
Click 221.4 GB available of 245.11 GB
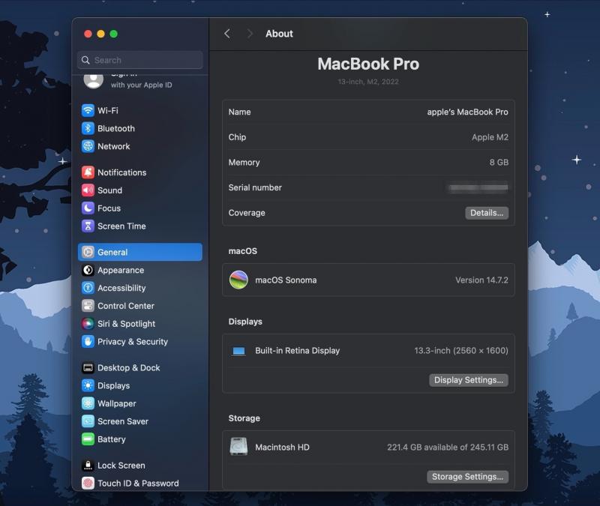click(x=448, y=447)
